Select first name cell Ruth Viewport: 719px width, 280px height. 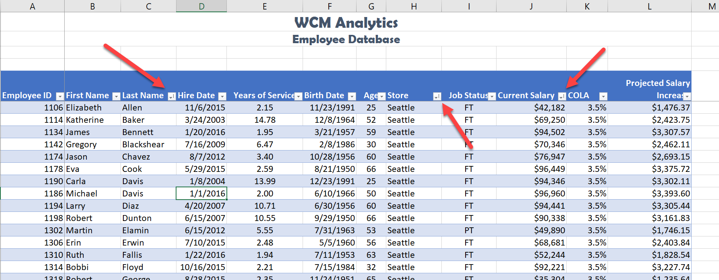click(x=92, y=255)
